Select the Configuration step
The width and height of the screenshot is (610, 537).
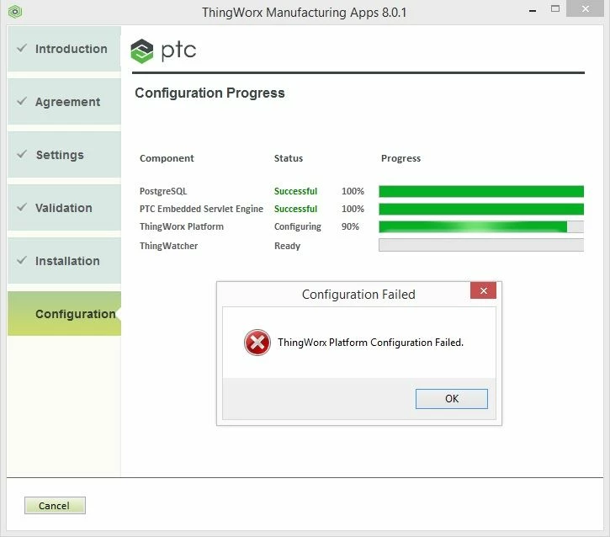pyautogui.click(x=64, y=314)
